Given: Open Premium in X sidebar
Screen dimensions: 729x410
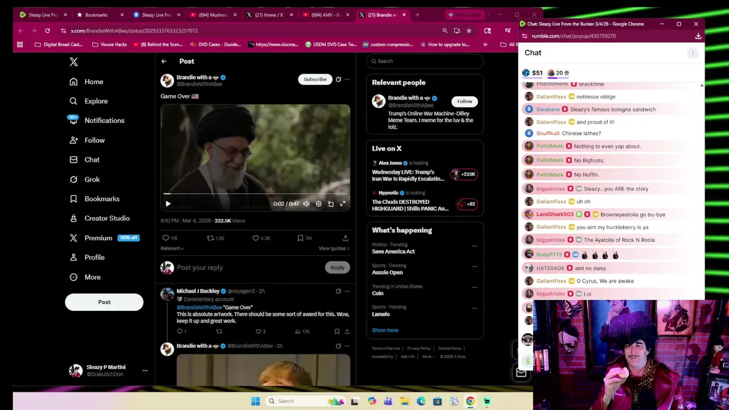Looking at the screenshot, I should pyautogui.click(x=104, y=238).
